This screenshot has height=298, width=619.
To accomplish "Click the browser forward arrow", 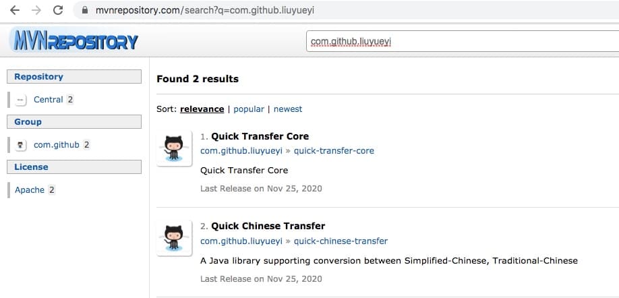I will [36, 10].
